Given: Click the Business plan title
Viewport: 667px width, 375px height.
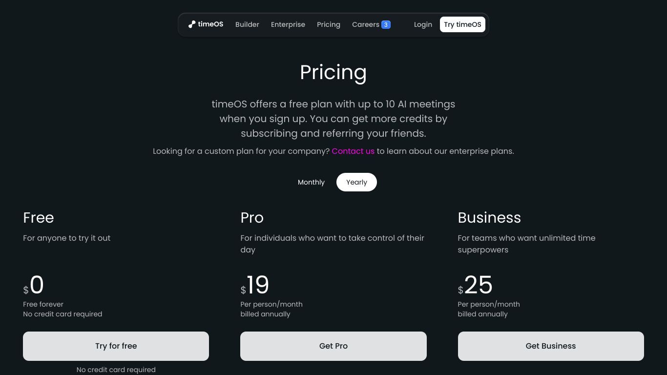Looking at the screenshot, I should point(489,217).
